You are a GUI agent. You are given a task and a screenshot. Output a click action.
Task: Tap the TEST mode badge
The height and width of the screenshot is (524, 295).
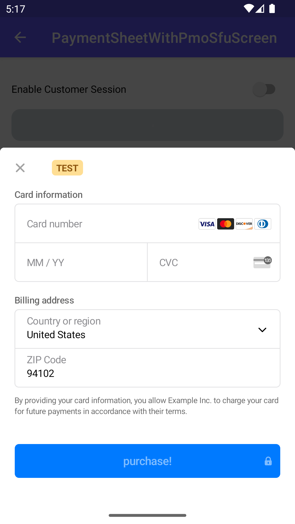pyautogui.click(x=67, y=168)
